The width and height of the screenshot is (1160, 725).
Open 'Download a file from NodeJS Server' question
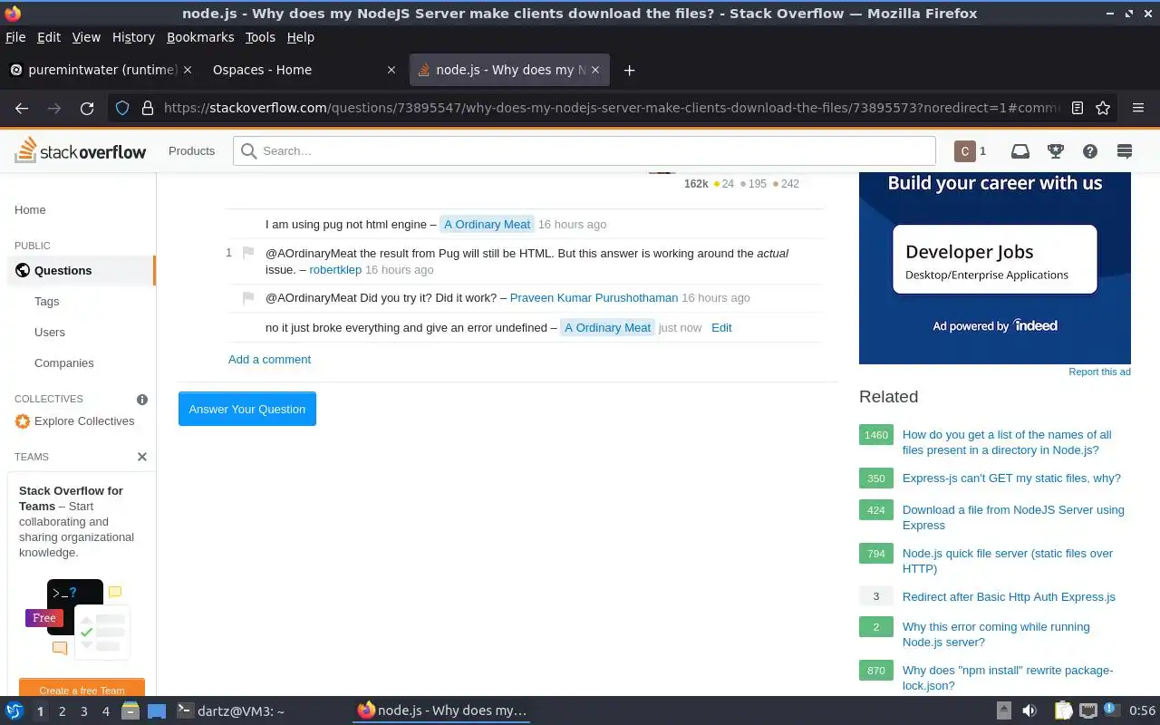point(1013,517)
